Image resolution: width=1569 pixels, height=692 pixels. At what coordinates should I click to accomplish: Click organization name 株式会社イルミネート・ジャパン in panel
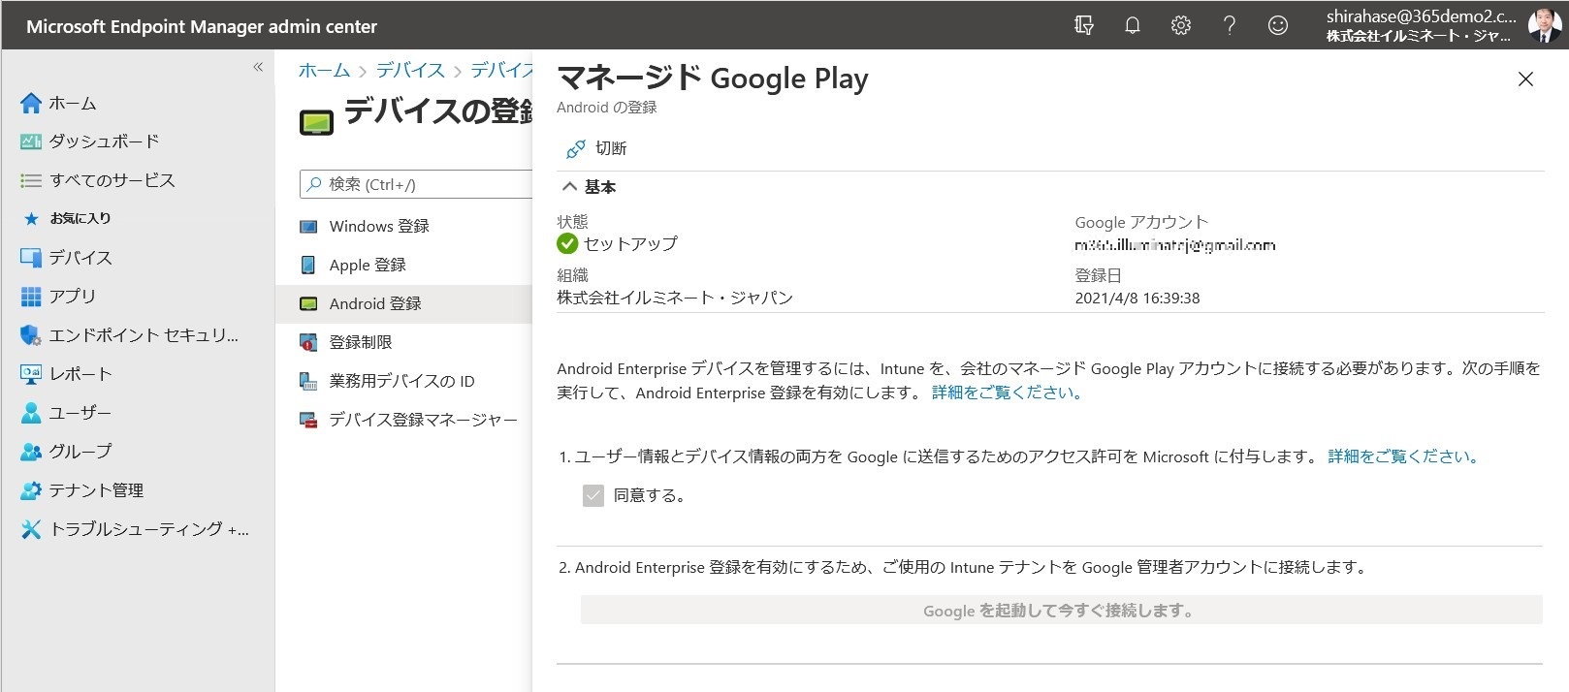675,298
